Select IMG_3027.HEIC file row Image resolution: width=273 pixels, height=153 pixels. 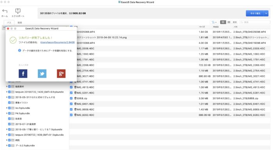[x=170, y=76]
